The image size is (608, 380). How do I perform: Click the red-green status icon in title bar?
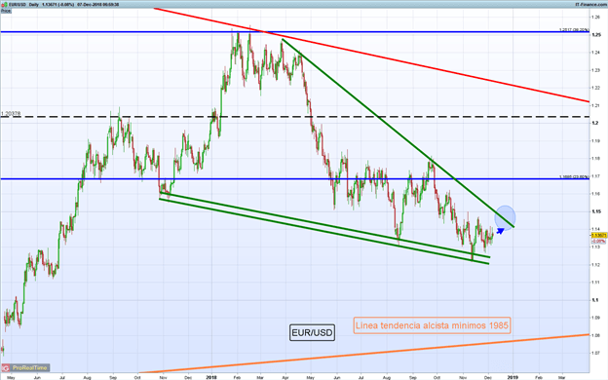click(x=4, y=5)
